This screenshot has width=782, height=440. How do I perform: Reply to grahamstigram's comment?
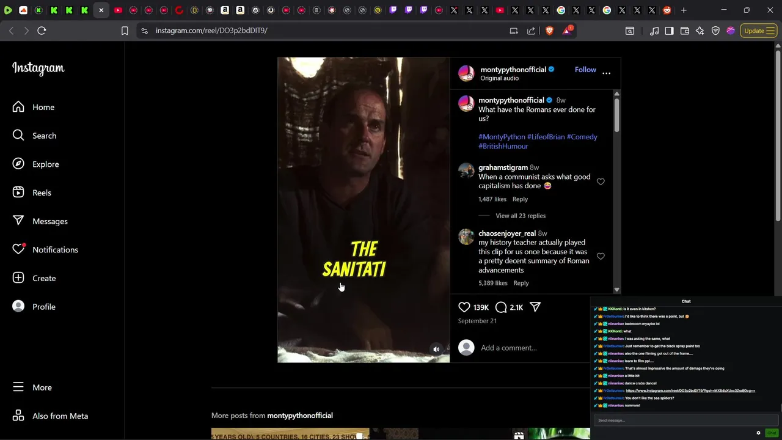[x=520, y=199]
